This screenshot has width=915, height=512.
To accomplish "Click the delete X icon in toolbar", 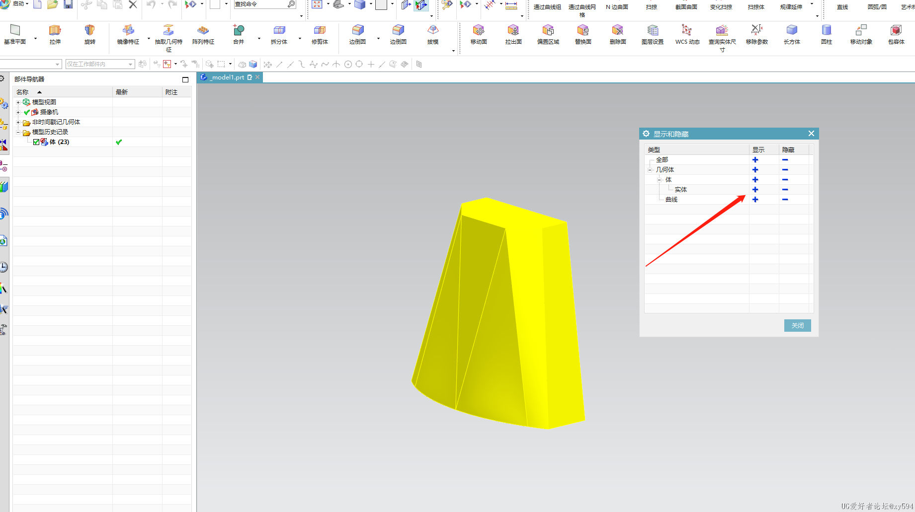I will tap(133, 4).
